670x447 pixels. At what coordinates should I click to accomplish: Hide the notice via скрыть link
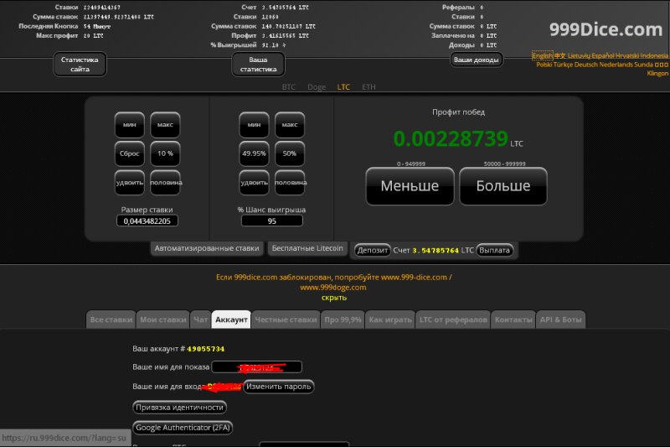pyautogui.click(x=333, y=297)
